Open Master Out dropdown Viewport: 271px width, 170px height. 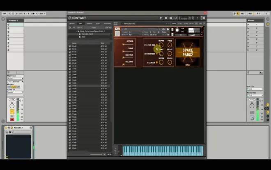coord(255,95)
